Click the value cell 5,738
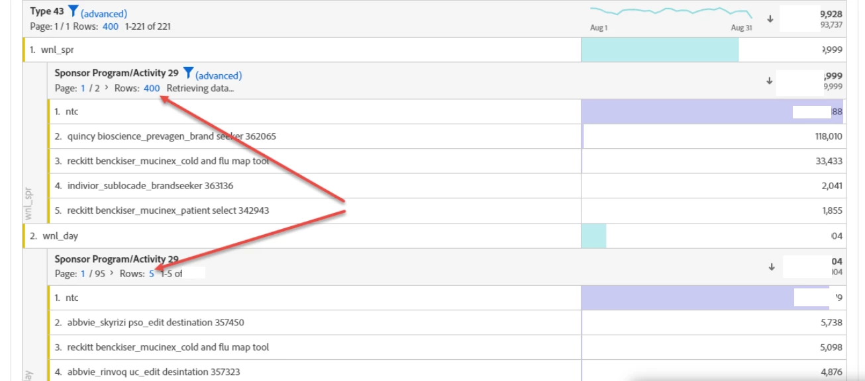 point(832,322)
